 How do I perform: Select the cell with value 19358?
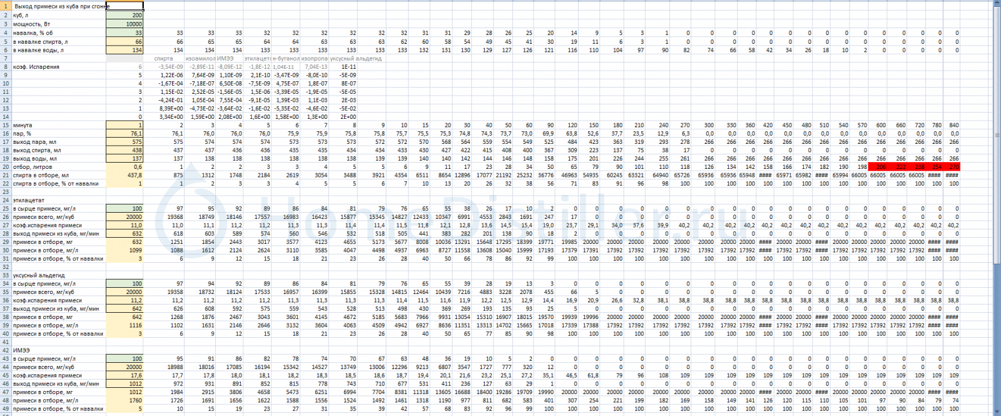coord(164,292)
